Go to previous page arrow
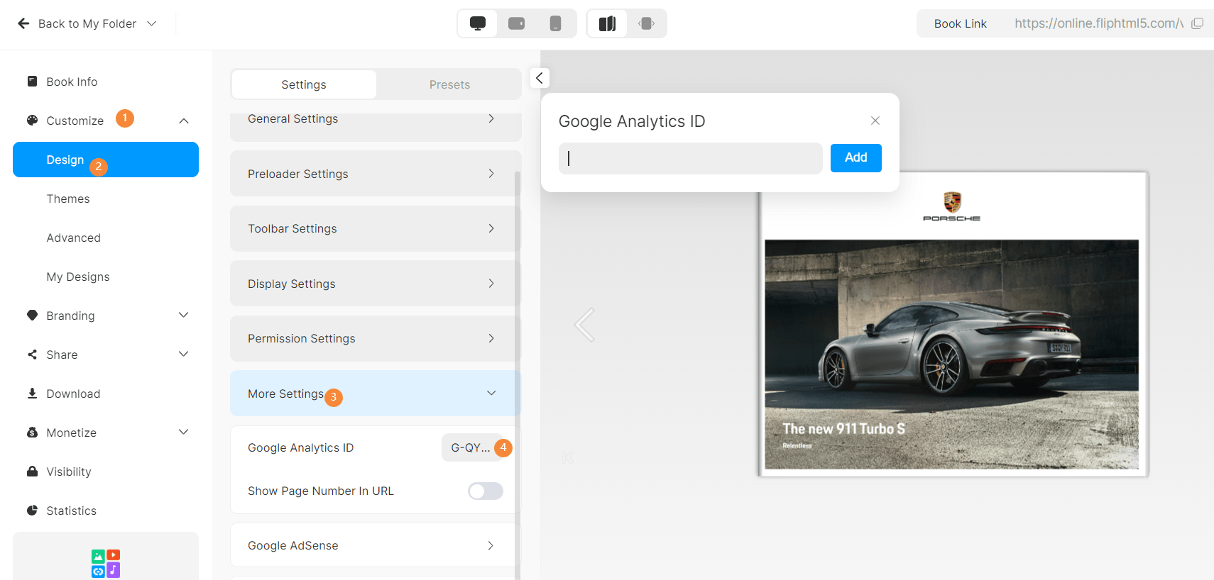Screen dimensions: 1214x580 [584, 325]
